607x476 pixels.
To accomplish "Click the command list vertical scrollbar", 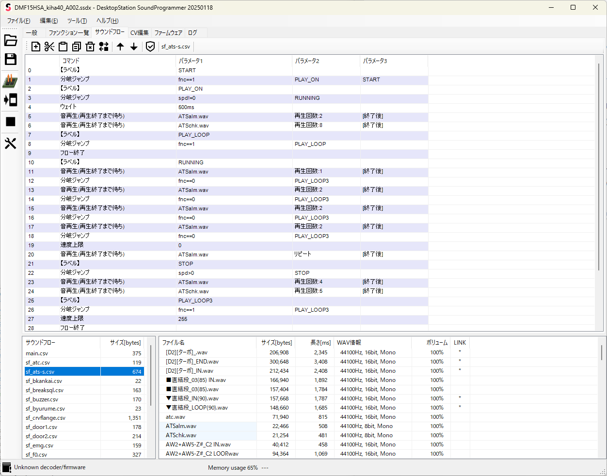I will [x=599, y=165].
